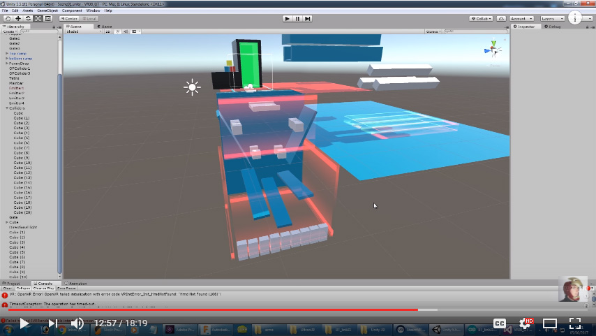Click the red video progress bar
Viewport: 596px width, 336px height.
209,309
